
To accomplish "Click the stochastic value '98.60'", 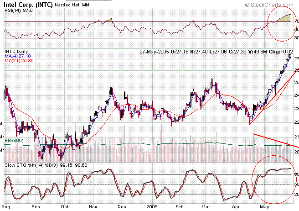I will pyautogui.click(x=81, y=165).
